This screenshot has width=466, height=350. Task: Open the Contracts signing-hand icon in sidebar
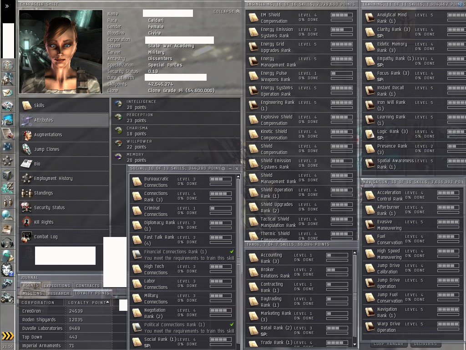tap(7, 134)
